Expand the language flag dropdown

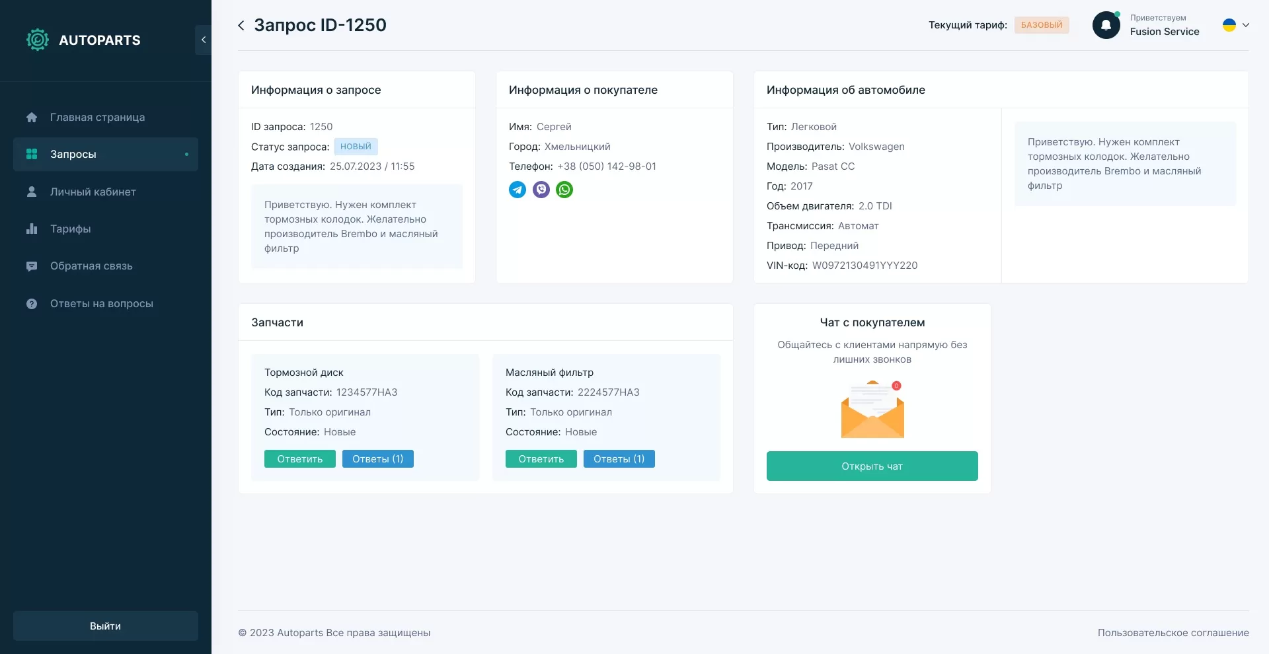[1236, 25]
